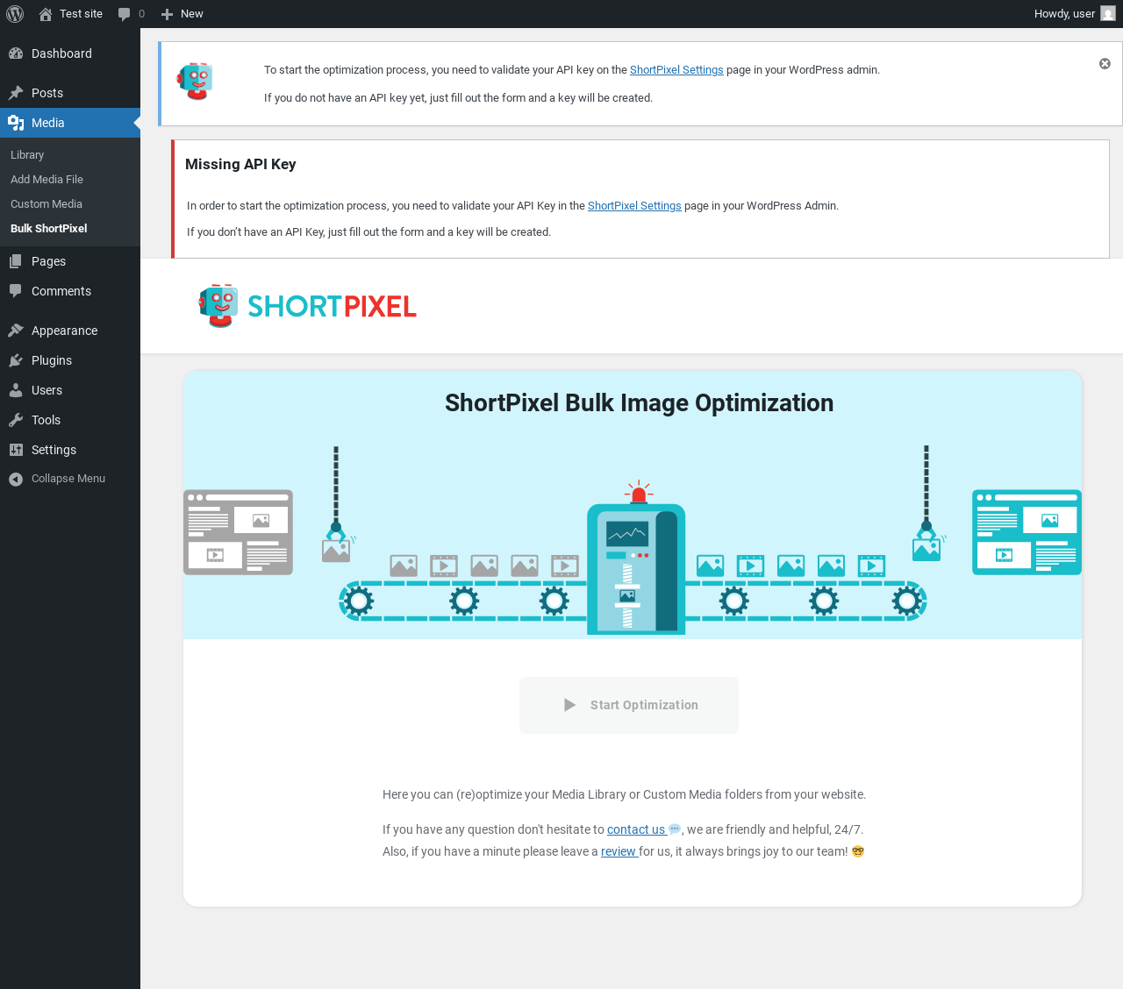Click the Settings sliders icon
The image size is (1123, 989).
16,450
